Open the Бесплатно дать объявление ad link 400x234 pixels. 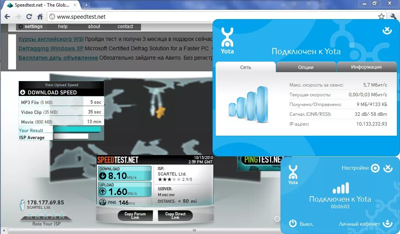[58, 58]
